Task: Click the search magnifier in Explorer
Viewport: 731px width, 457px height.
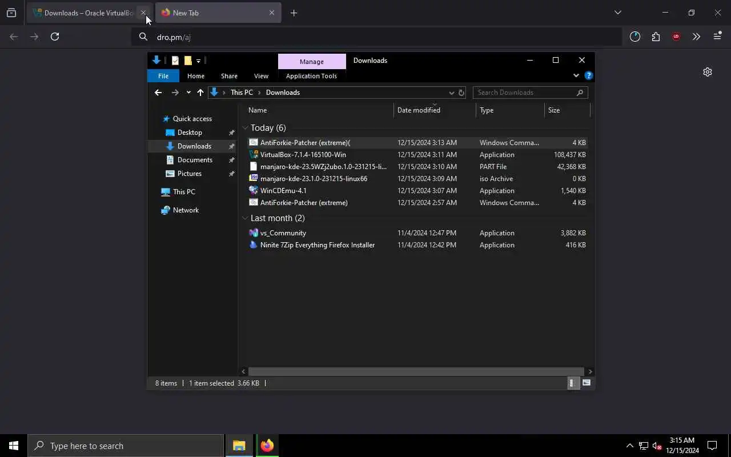Action: coord(580,93)
